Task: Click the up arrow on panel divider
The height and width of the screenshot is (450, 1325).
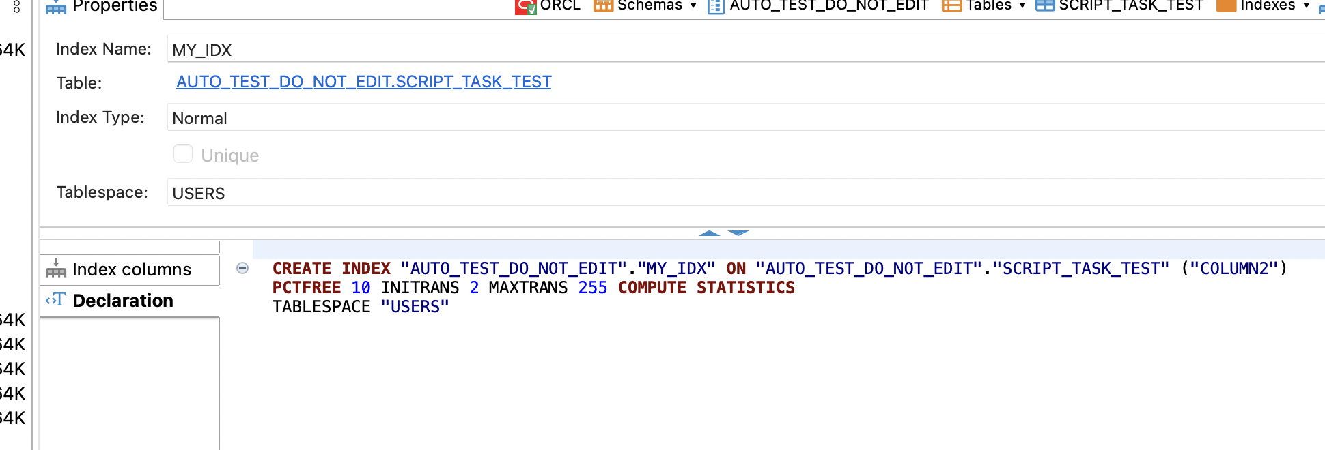Action: [x=710, y=233]
